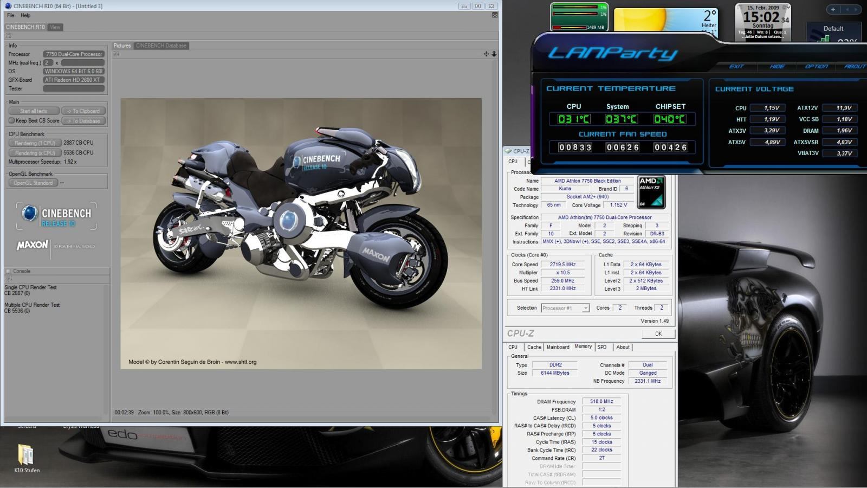Click OPTION in the LANParty monitor

point(816,66)
